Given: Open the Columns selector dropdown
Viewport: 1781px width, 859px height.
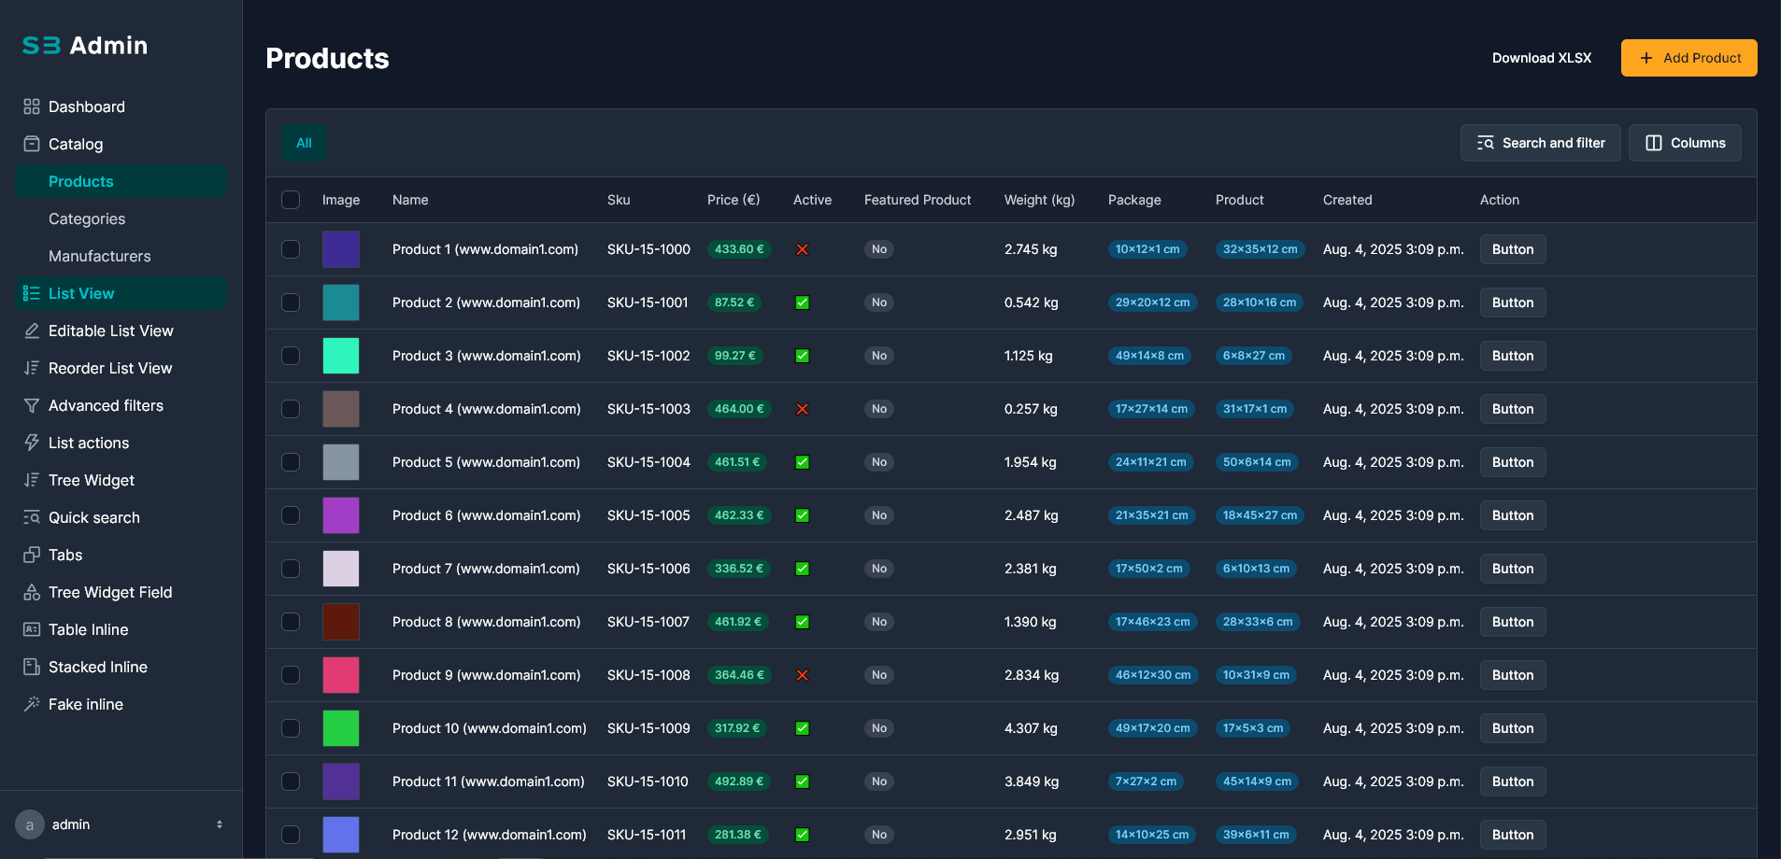Looking at the screenshot, I should (x=1685, y=143).
